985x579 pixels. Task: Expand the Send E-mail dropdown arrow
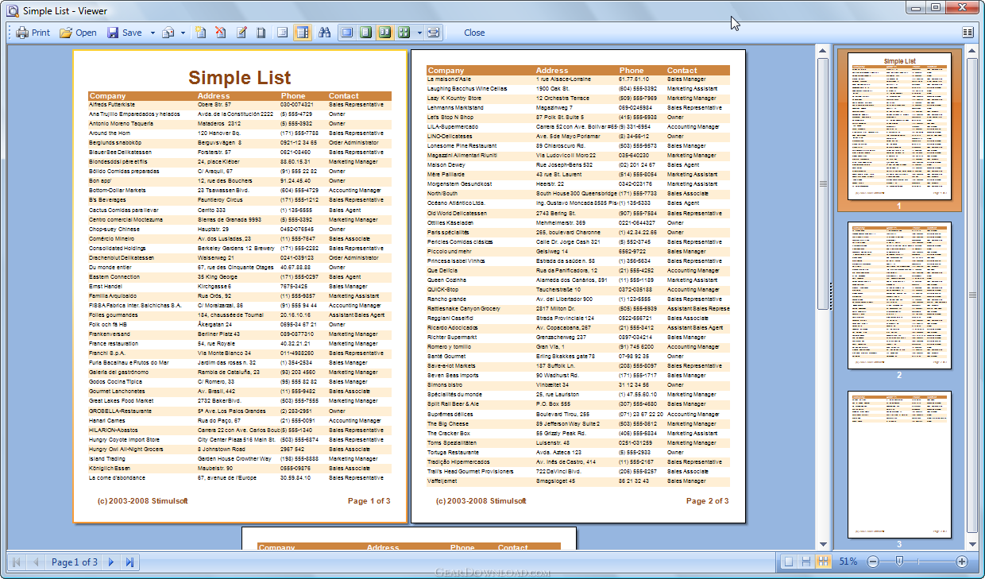pyautogui.click(x=183, y=33)
